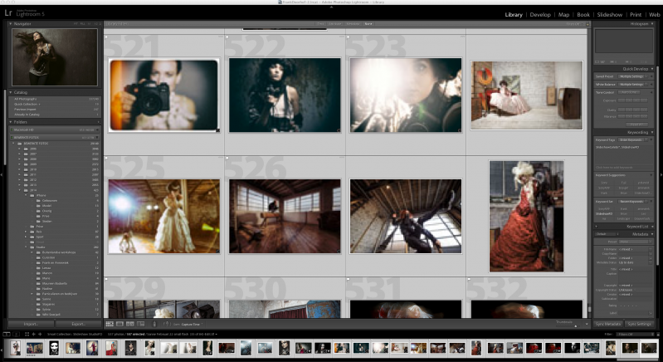The image size is (663, 362).
Task: Open the Studio folder
Action: pyautogui.click(x=39, y=247)
